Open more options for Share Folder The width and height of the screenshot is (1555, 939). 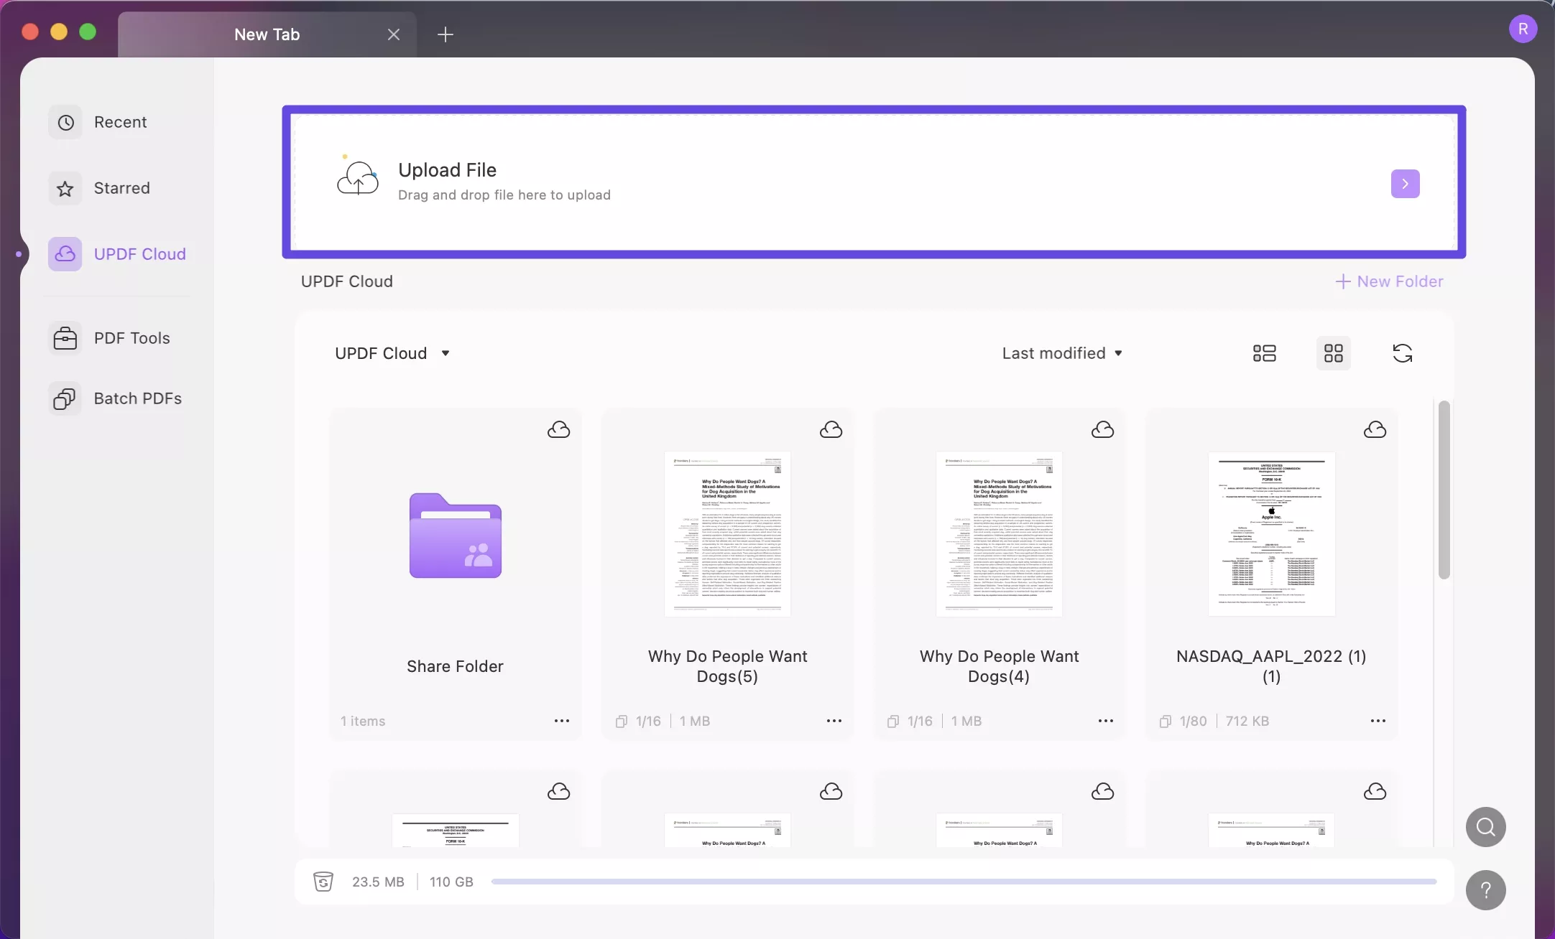(x=562, y=721)
